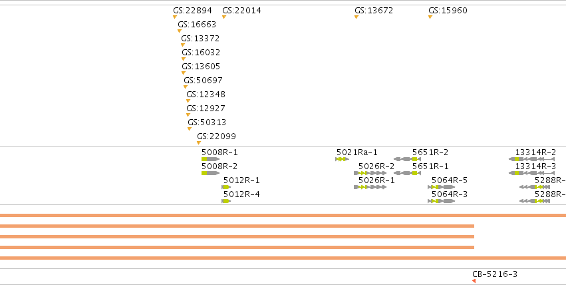Click the GS:16032 insertion marker
Viewport: 566px width, 285px height.
[x=184, y=59]
